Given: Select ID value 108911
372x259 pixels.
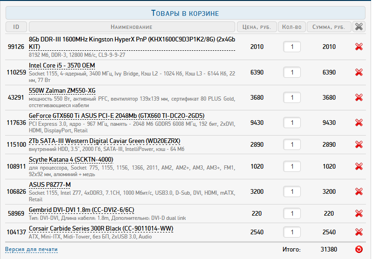Looking at the screenshot, I should point(16,166).
